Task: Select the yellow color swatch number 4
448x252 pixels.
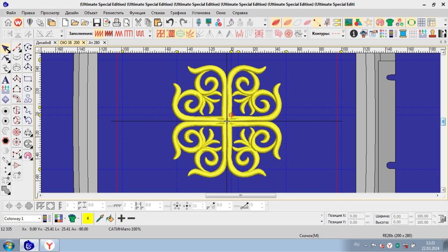Action: 88,218
